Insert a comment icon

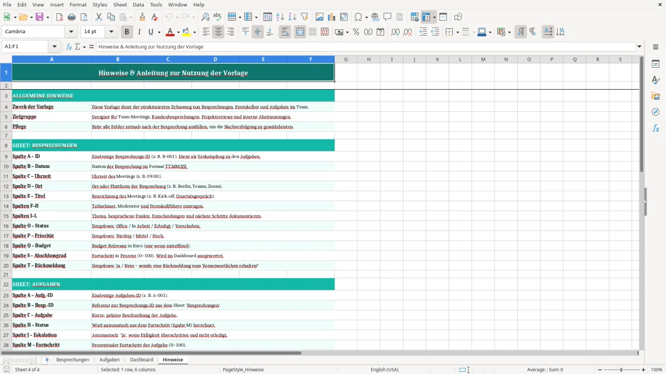(387, 17)
